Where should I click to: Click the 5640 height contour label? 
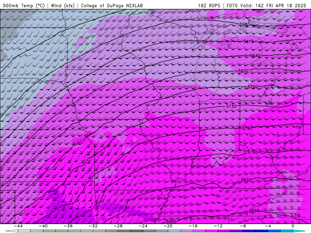(x=255, y=56)
